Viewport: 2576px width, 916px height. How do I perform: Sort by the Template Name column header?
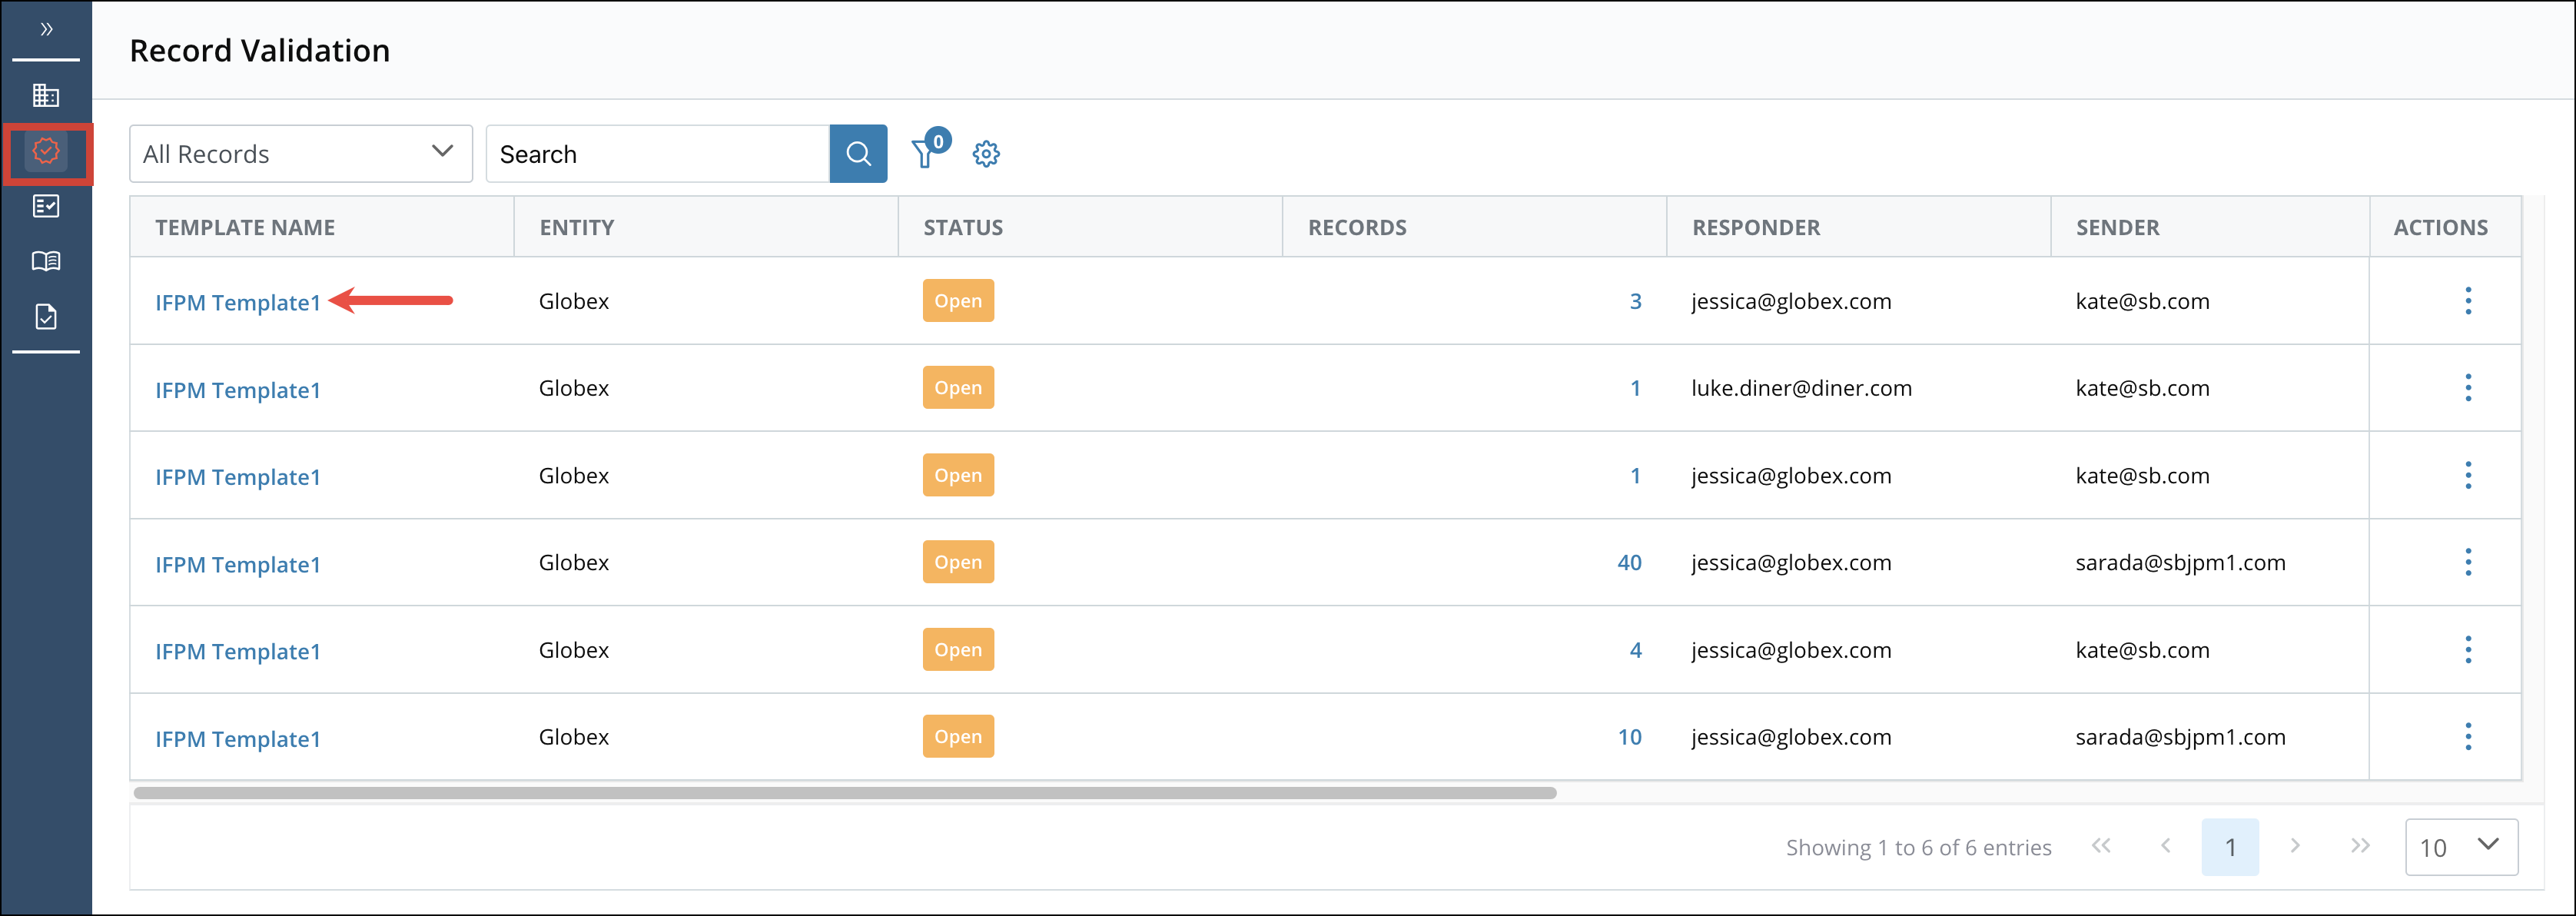[x=245, y=228]
